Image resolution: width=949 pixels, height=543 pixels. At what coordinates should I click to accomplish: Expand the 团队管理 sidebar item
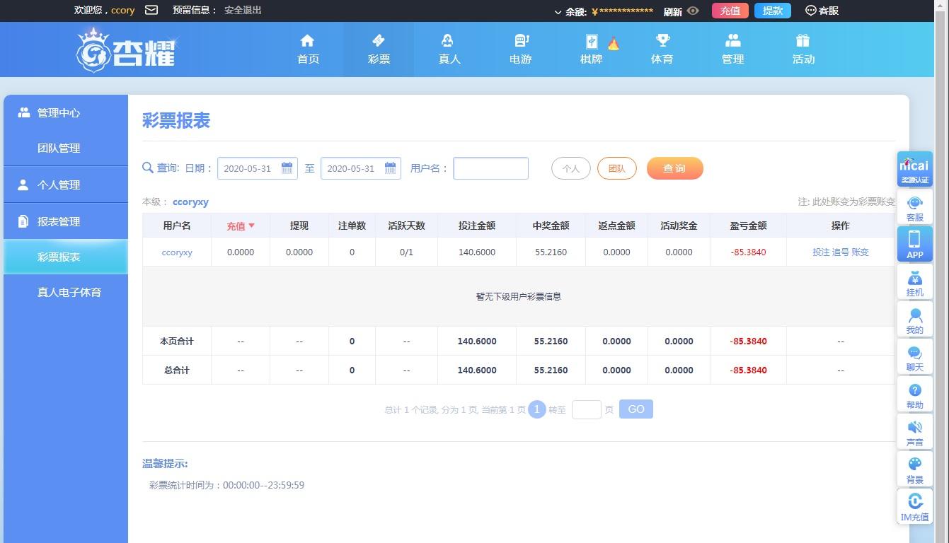coord(59,148)
